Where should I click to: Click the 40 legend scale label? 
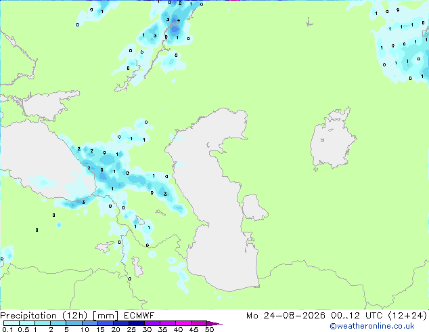tap(179, 329)
